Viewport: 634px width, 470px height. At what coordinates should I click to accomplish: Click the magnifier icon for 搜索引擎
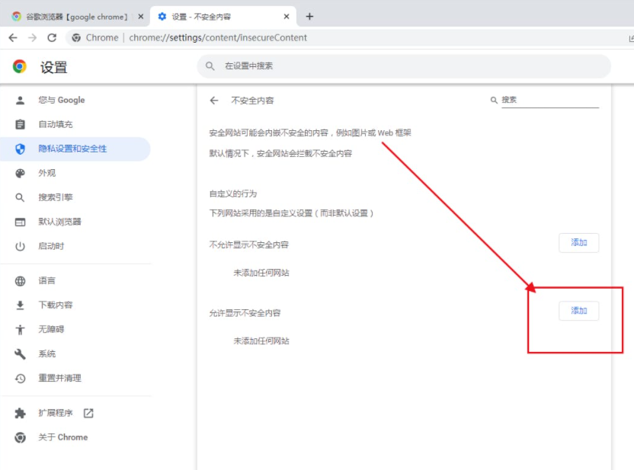(x=20, y=197)
